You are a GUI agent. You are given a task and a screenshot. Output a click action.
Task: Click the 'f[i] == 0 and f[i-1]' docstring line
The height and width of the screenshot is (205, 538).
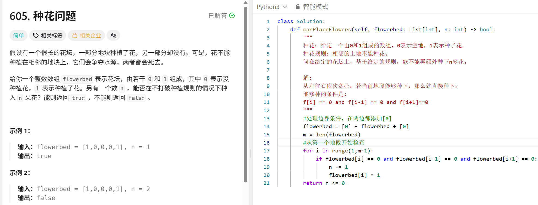(366, 102)
